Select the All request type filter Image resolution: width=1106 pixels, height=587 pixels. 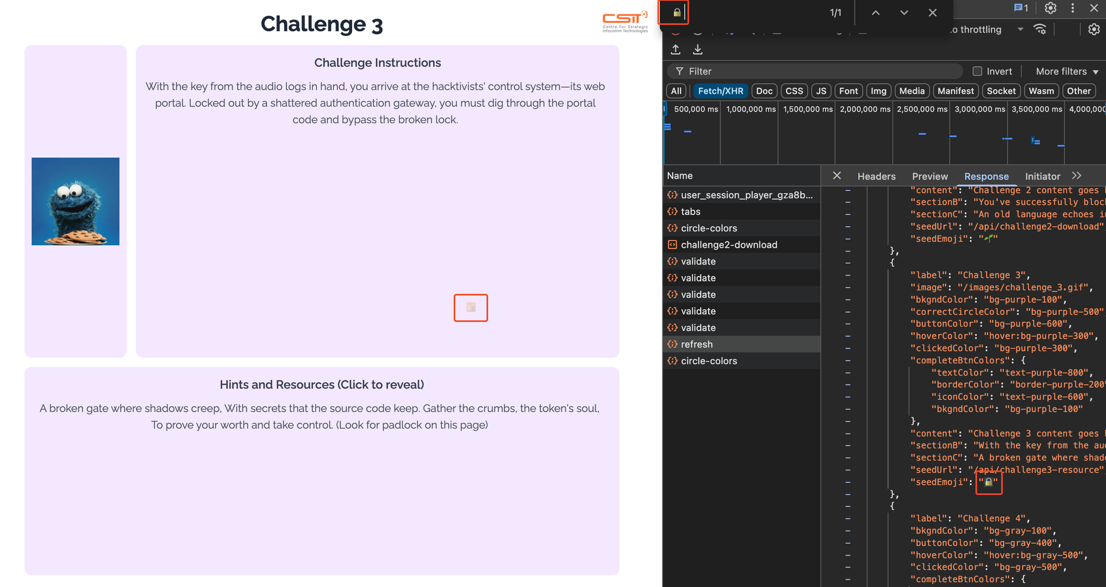tap(676, 91)
